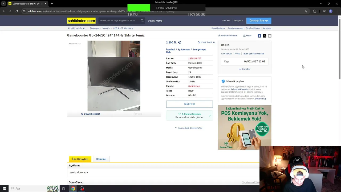This screenshot has height=192, width=341.
Task: Open seller Profili link
Action: point(237,54)
